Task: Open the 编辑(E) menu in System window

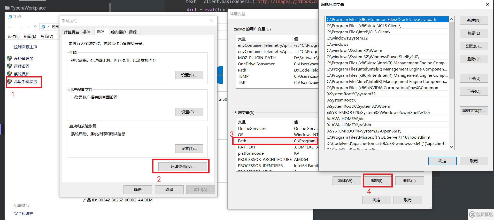Action: tap(30, 36)
